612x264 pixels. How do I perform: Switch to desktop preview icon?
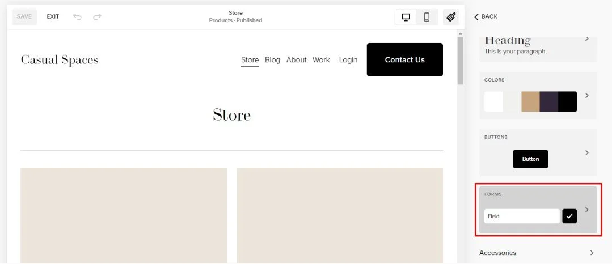click(x=406, y=17)
